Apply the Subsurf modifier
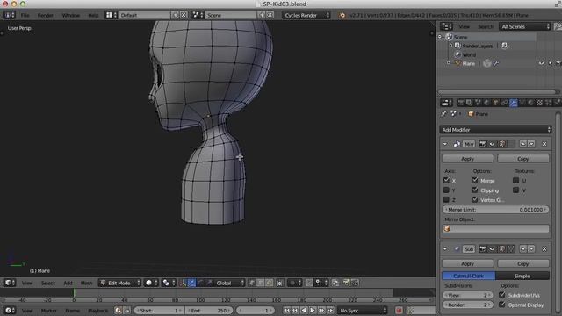The width and height of the screenshot is (562, 316). [468, 263]
